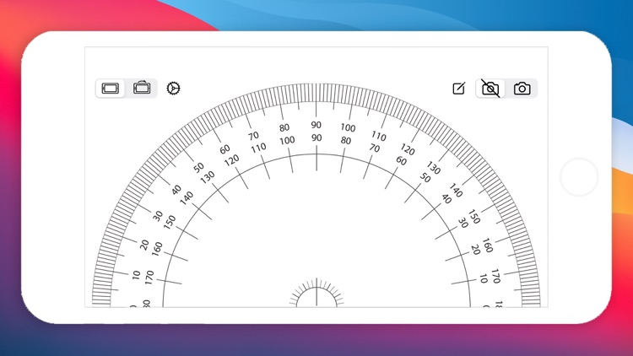Select the rotating screen mode icon
The image size is (633, 356).
click(142, 88)
